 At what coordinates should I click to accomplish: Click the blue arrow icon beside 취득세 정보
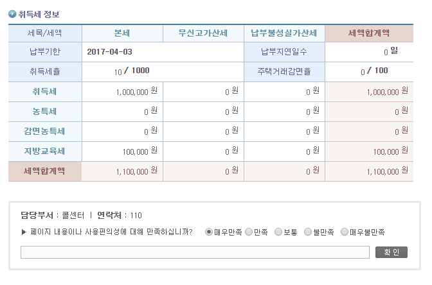12,13
